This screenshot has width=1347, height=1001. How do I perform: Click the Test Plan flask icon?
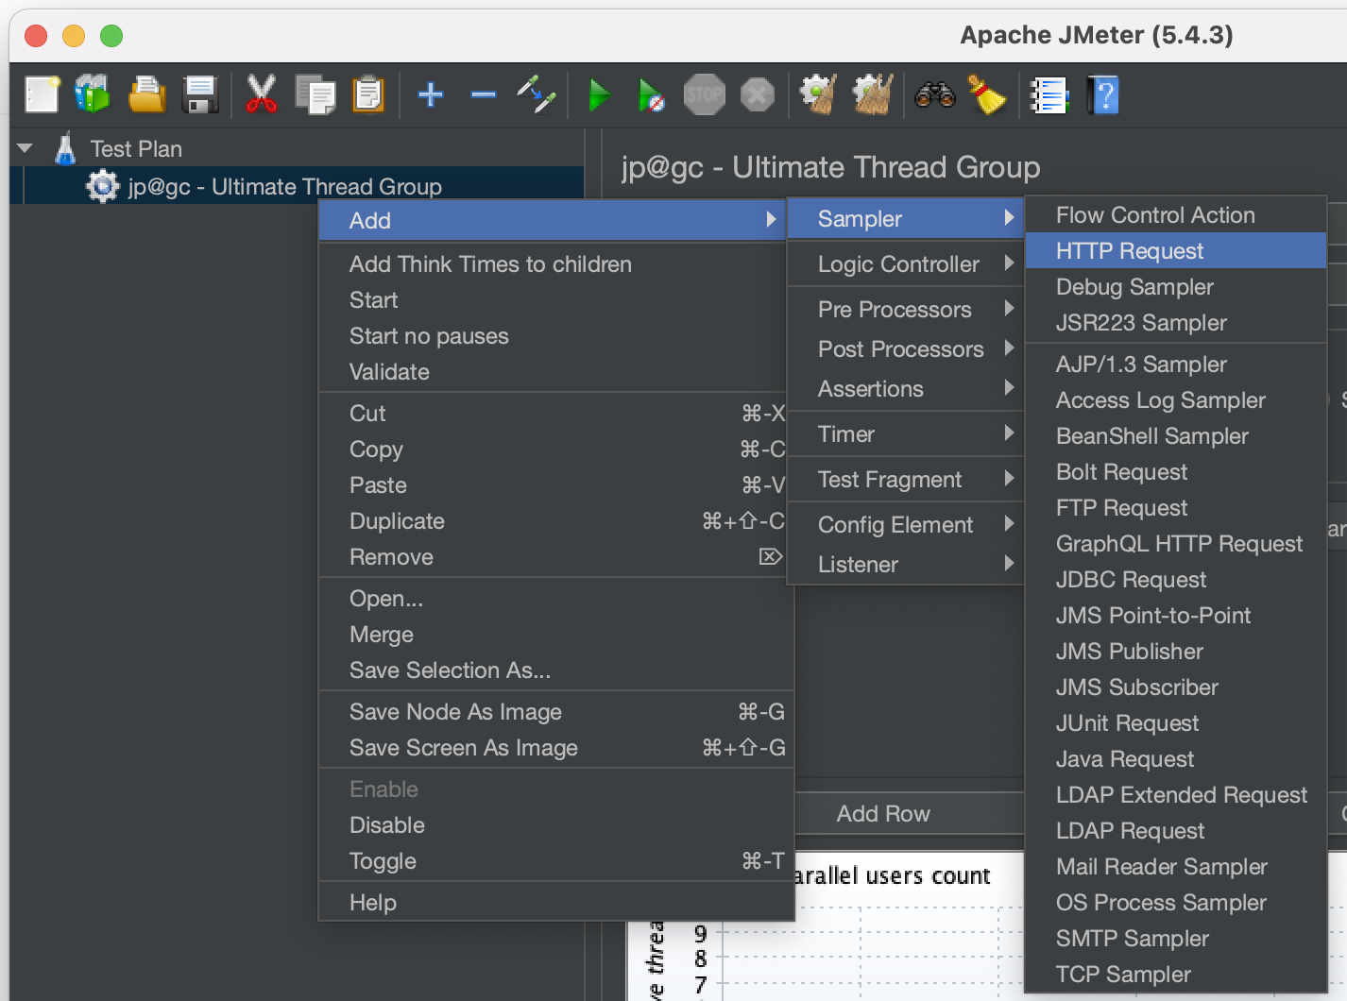click(65, 149)
